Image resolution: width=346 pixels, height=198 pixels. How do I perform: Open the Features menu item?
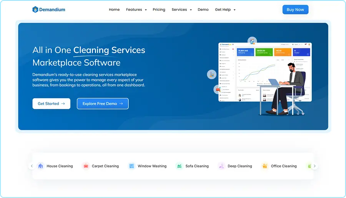[134, 10]
